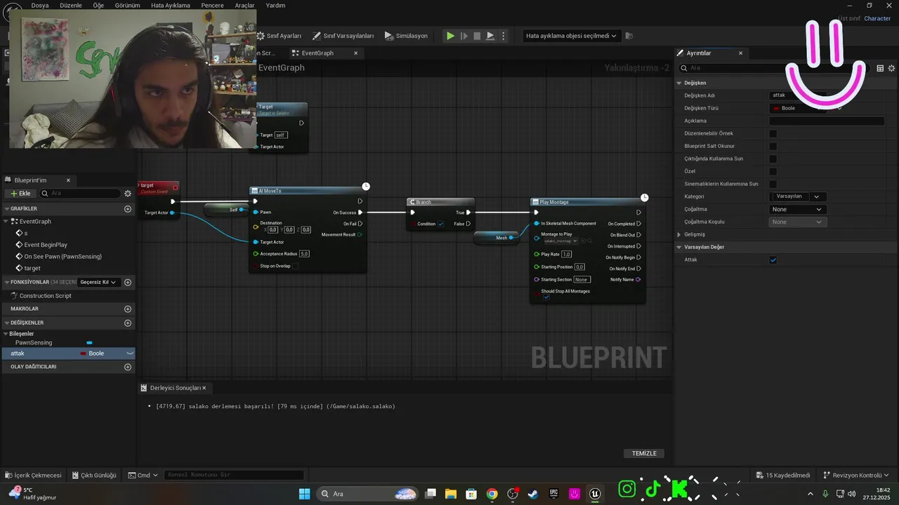Screen dimensions: 899x505
Task: Select Event BeginPlay in graph list
Action: click(x=46, y=245)
